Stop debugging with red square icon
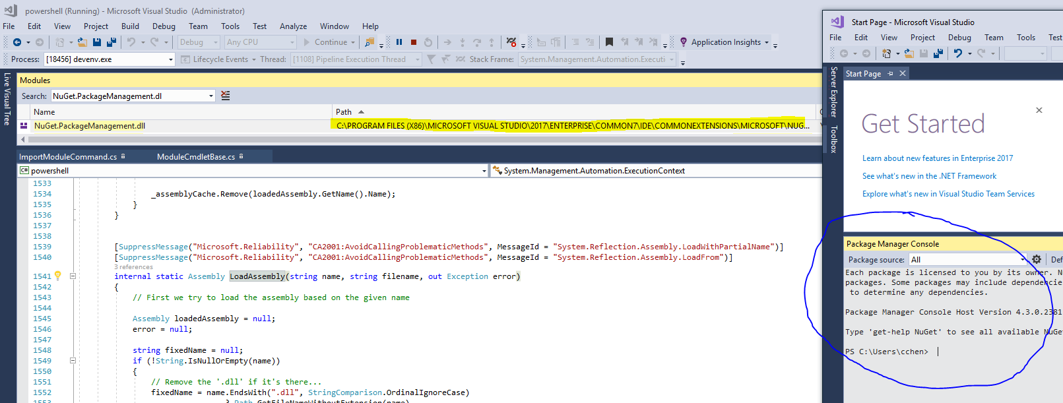 414,42
